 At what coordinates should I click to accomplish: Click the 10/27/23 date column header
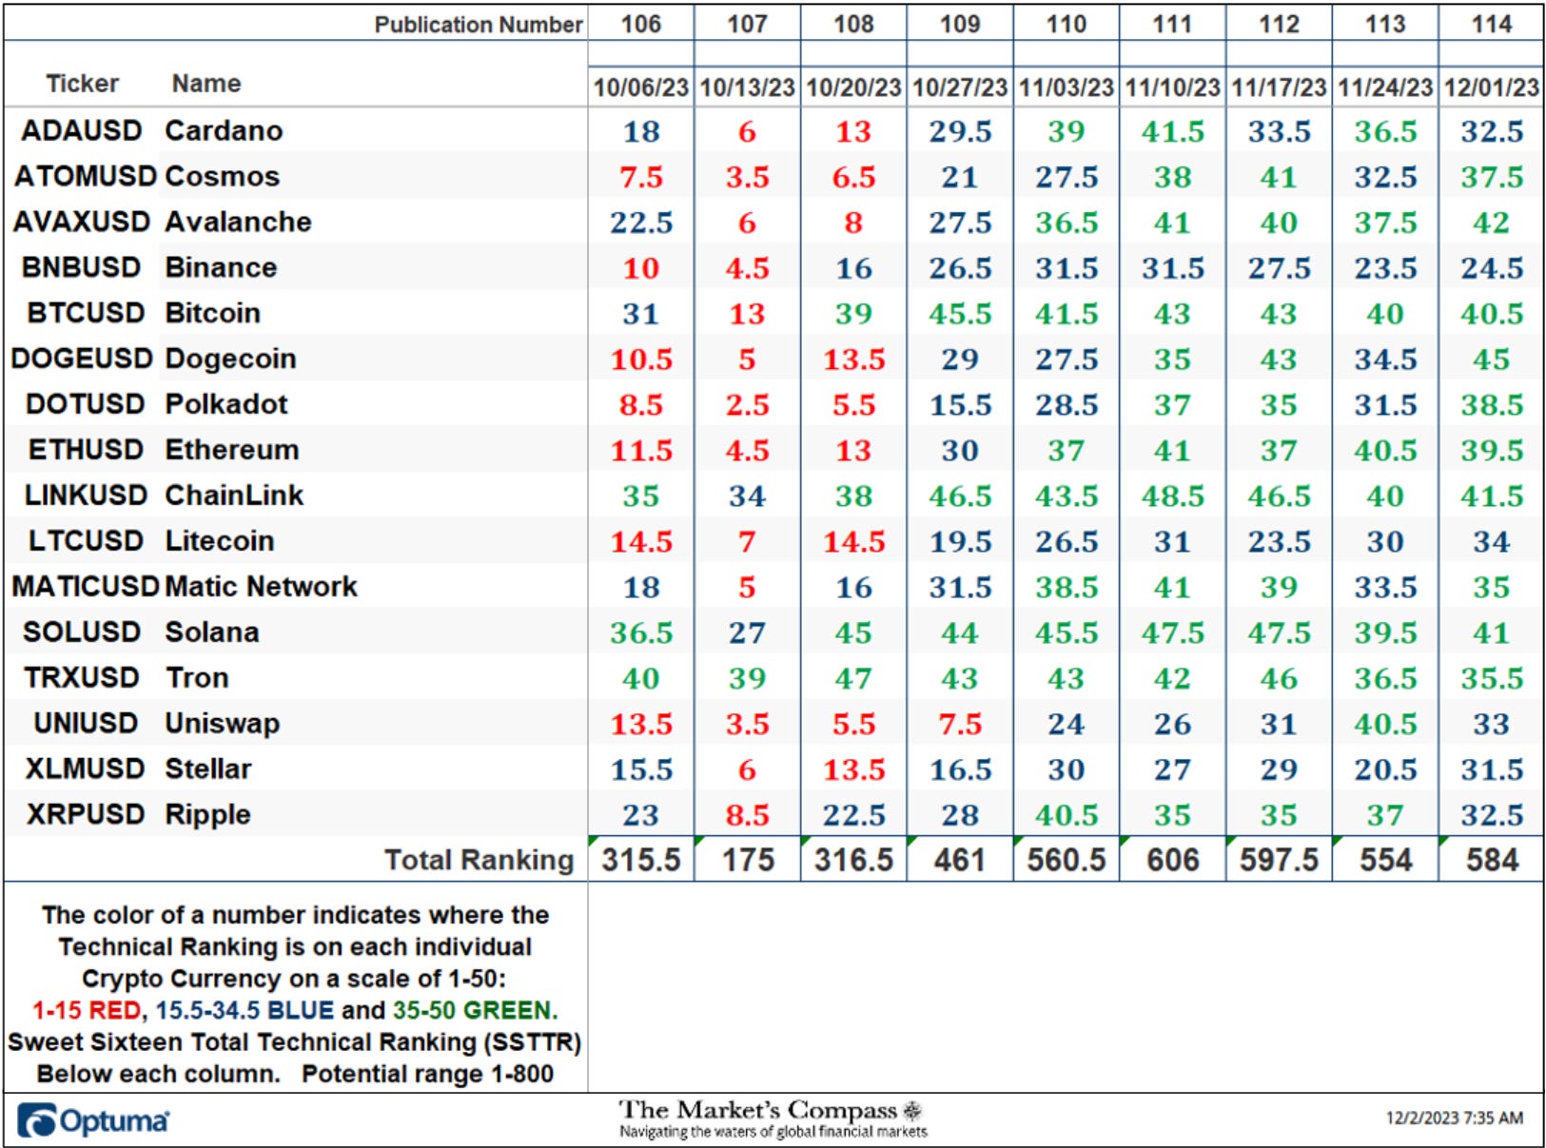tap(960, 88)
